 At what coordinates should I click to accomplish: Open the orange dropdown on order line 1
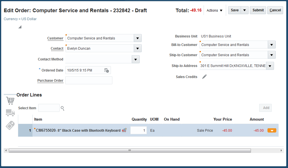[x=272, y=130]
